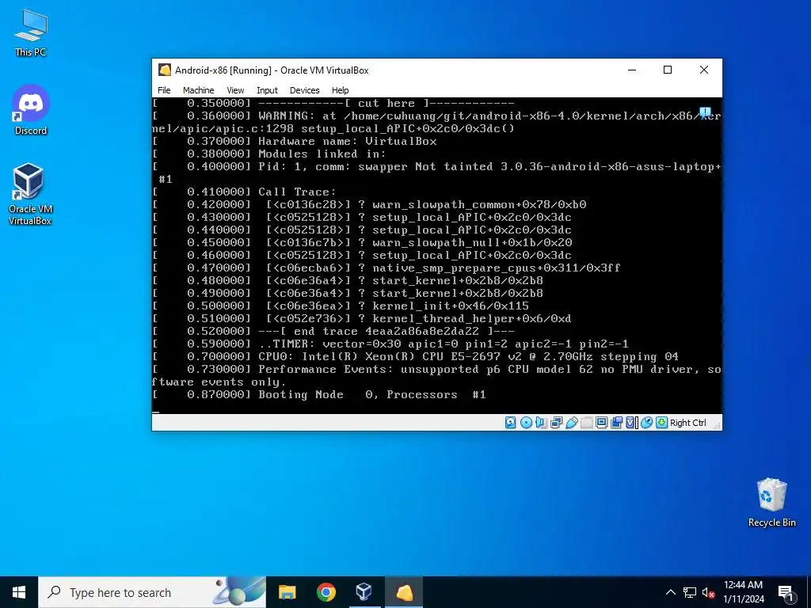Image resolution: width=811 pixels, height=608 pixels.
Task: Open the network status tray icon
Action: point(690,592)
